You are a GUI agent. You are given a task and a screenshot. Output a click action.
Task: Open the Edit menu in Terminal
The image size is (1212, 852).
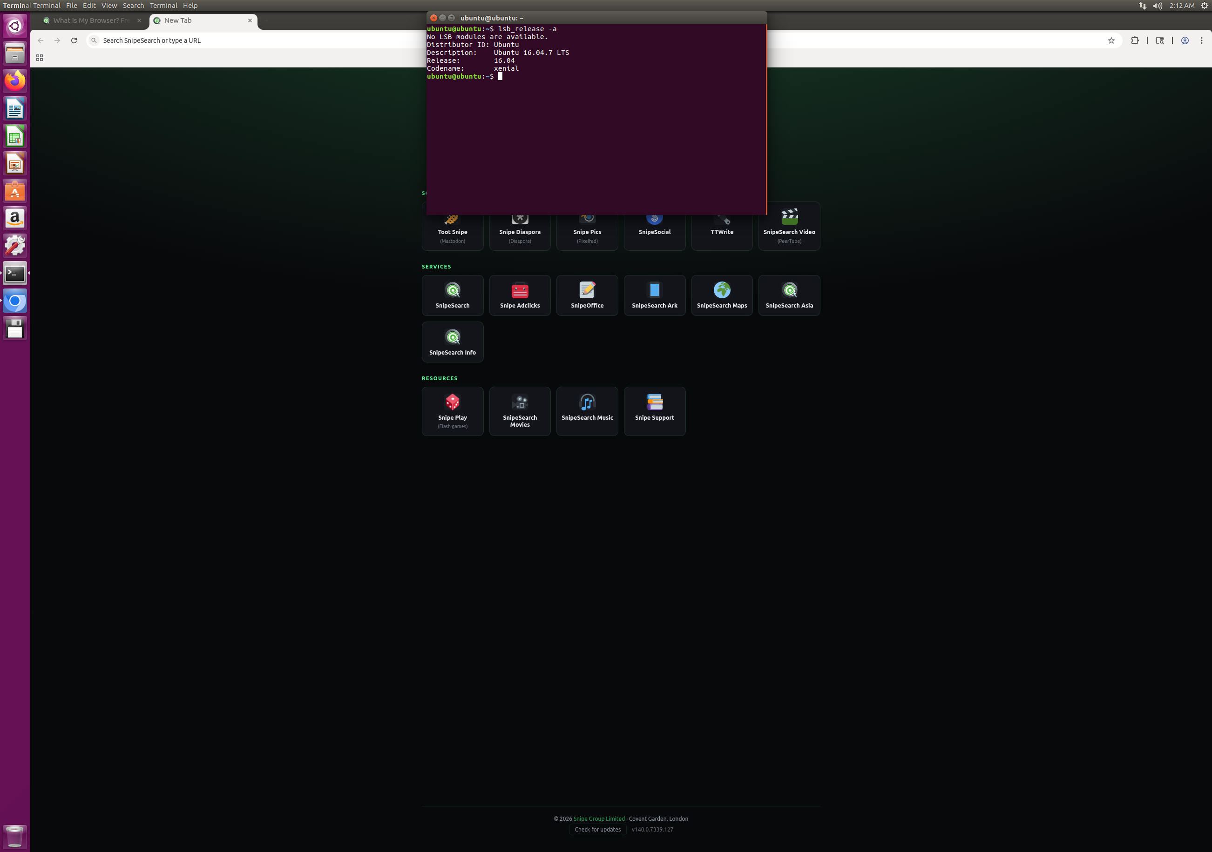pos(89,5)
